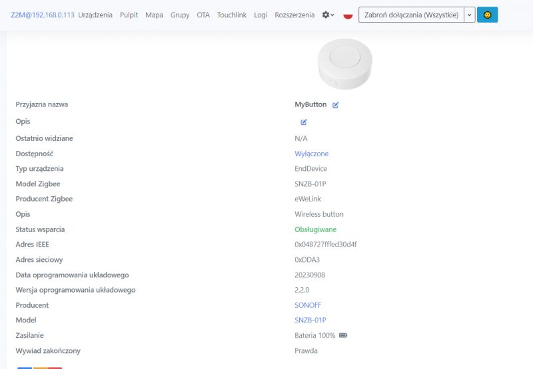This screenshot has height=369, width=533.
Task: Expand the dropdown arrow beside Zabroń dołączania
Action: pos(470,15)
